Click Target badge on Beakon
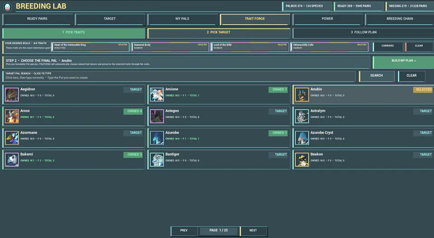The width and height of the screenshot is (434, 238). [423, 154]
